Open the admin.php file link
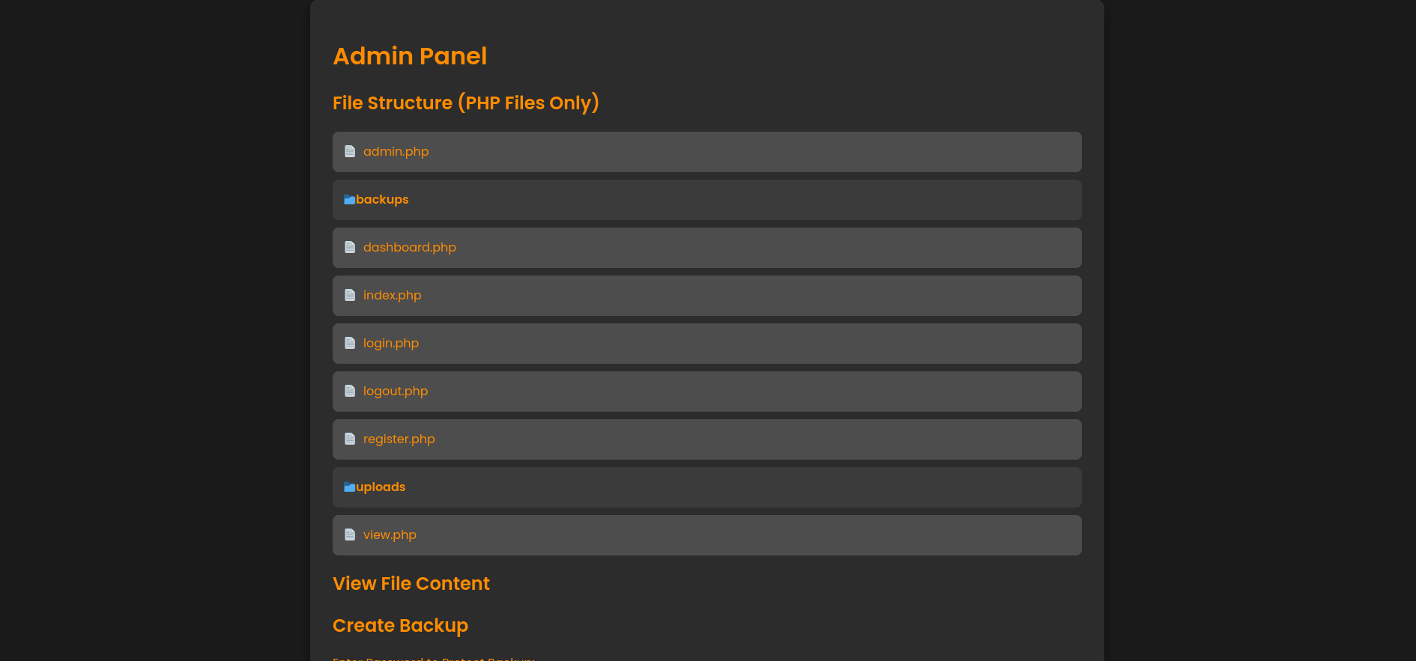Viewport: 1416px width, 661px height. point(396,152)
